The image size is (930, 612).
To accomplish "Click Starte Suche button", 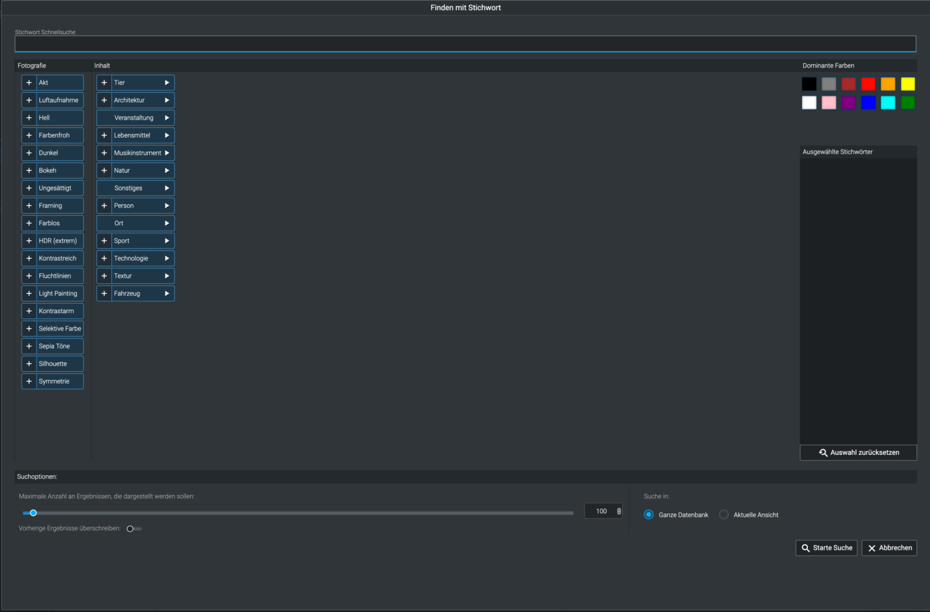I will pyautogui.click(x=827, y=548).
